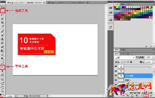
Task: Open status bar document info arrow
Action: coord(48,96)
